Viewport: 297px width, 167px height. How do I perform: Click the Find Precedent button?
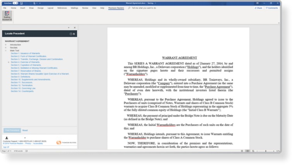coord(12,130)
